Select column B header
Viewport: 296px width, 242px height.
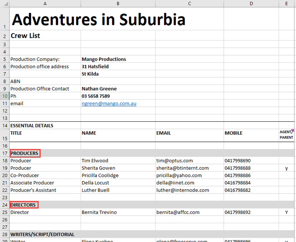[x=118, y=4]
